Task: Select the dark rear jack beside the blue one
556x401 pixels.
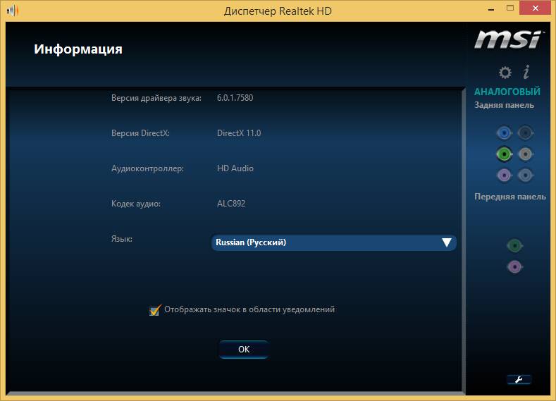Action: [525, 133]
